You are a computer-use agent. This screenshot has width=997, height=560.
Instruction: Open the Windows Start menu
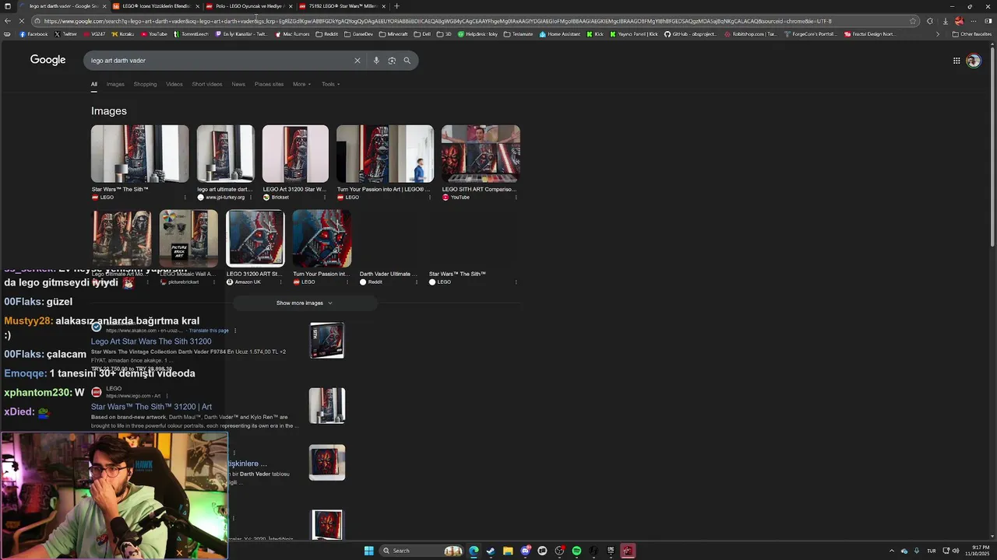click(368, 551)
